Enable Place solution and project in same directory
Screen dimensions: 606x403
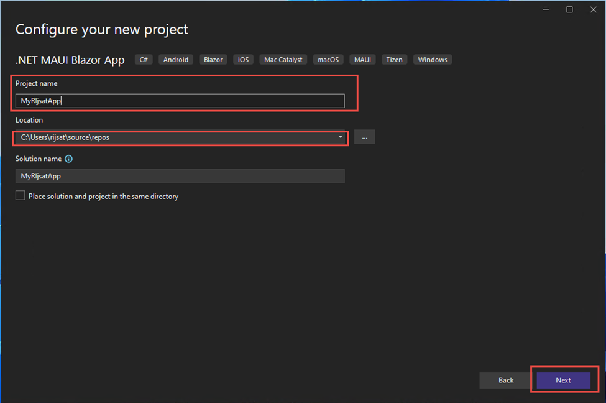pyautogui.click(x=20, y=195)
